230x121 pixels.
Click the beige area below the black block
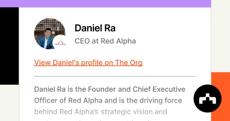9,103
